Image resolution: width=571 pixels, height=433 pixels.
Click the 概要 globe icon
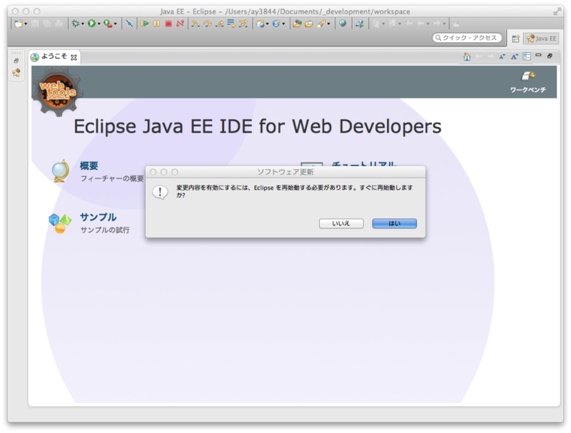click(x=61, y=171)
